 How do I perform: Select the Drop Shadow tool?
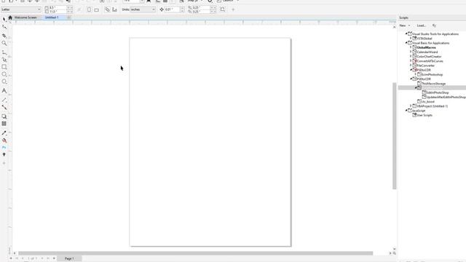coord(4,116)
